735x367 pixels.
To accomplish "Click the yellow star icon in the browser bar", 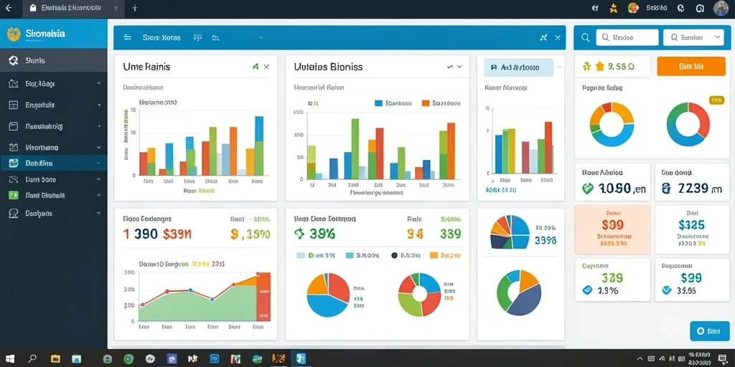I will pos(613,8).
